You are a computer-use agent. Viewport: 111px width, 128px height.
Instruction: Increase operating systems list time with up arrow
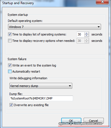(x=86, y=33)
